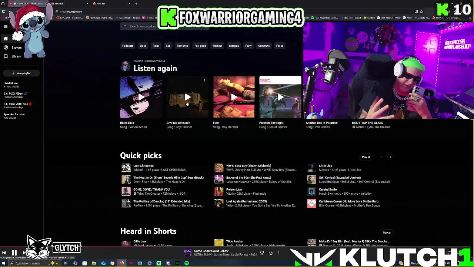Click the search magnifier icon
Screen dimensions: 474x267
[125, 26]
